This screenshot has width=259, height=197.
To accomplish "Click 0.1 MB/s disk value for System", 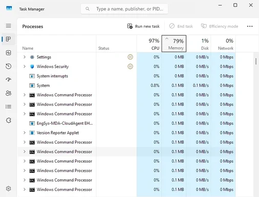I will pyautogui.click(x=201, y=85).
